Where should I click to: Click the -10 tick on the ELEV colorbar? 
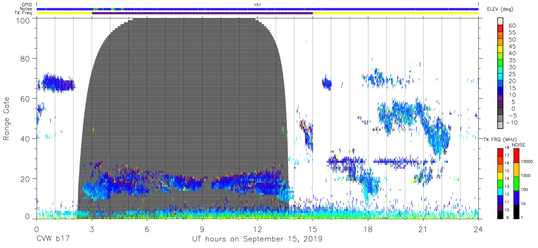(513, 123)
